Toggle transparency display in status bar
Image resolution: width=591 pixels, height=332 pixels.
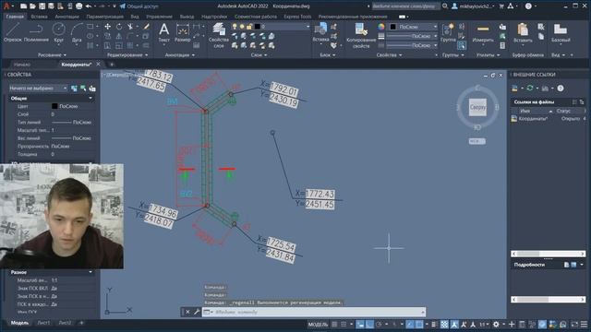click(444, 324)
